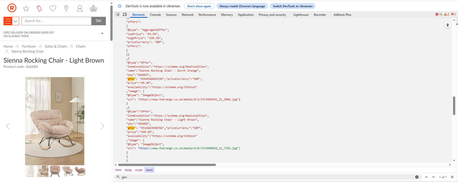The width and height of the screenshot is (458, 182).
Task: Switch to the Recorder tab
Action: [320, 15]
